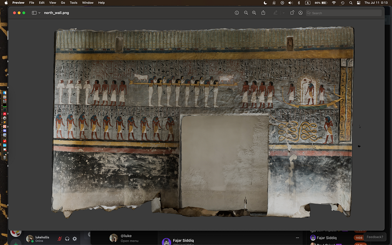Share north_wall.png via share button
Viewport: 392px width, 245px height.
click(263, 13)
